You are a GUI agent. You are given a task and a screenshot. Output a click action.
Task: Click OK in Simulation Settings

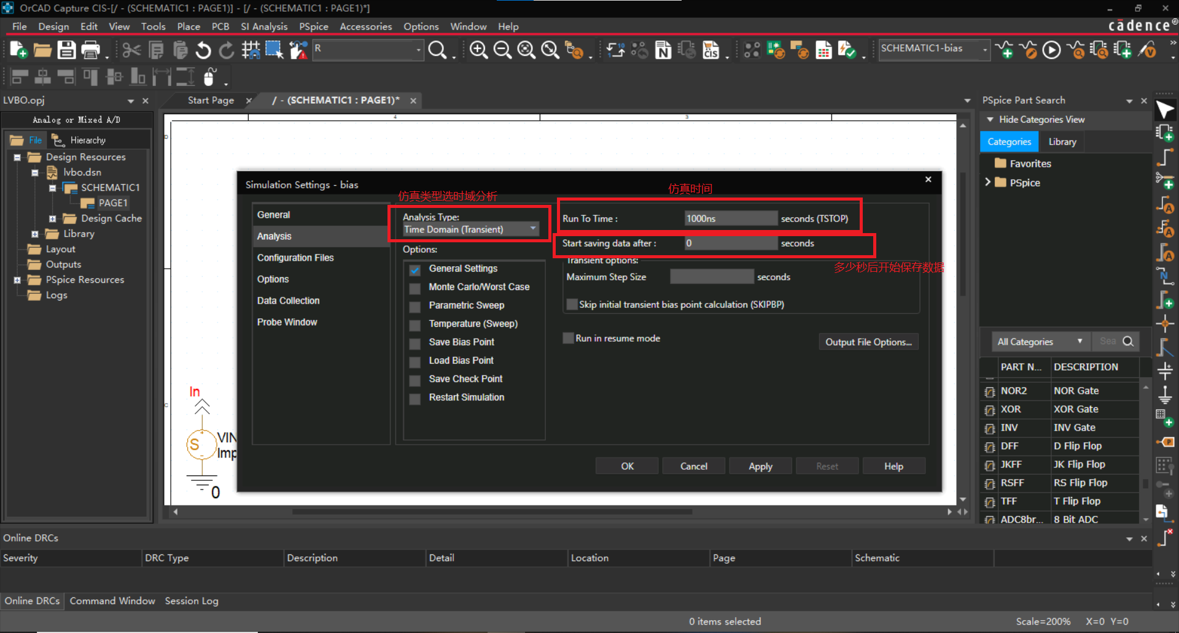point(627,466)
